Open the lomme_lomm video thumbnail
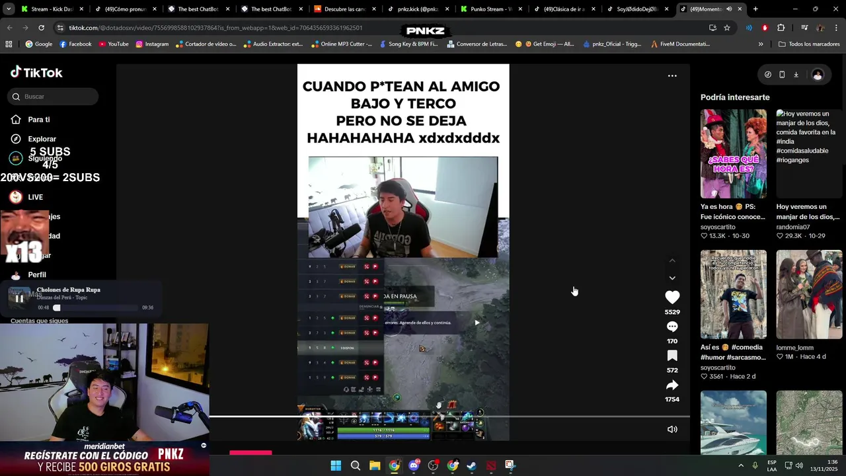The image size is (846, 476). click(809, 294)
